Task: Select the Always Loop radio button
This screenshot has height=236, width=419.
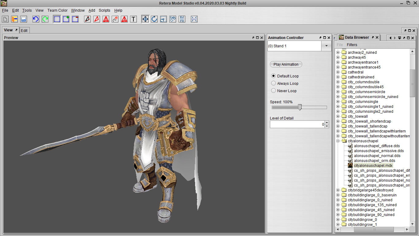Action: (273, 83)
